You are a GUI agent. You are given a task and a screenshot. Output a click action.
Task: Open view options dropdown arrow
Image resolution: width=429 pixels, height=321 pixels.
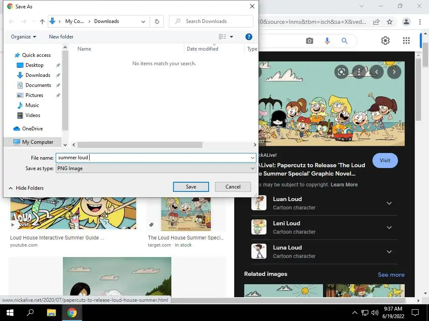231,37
